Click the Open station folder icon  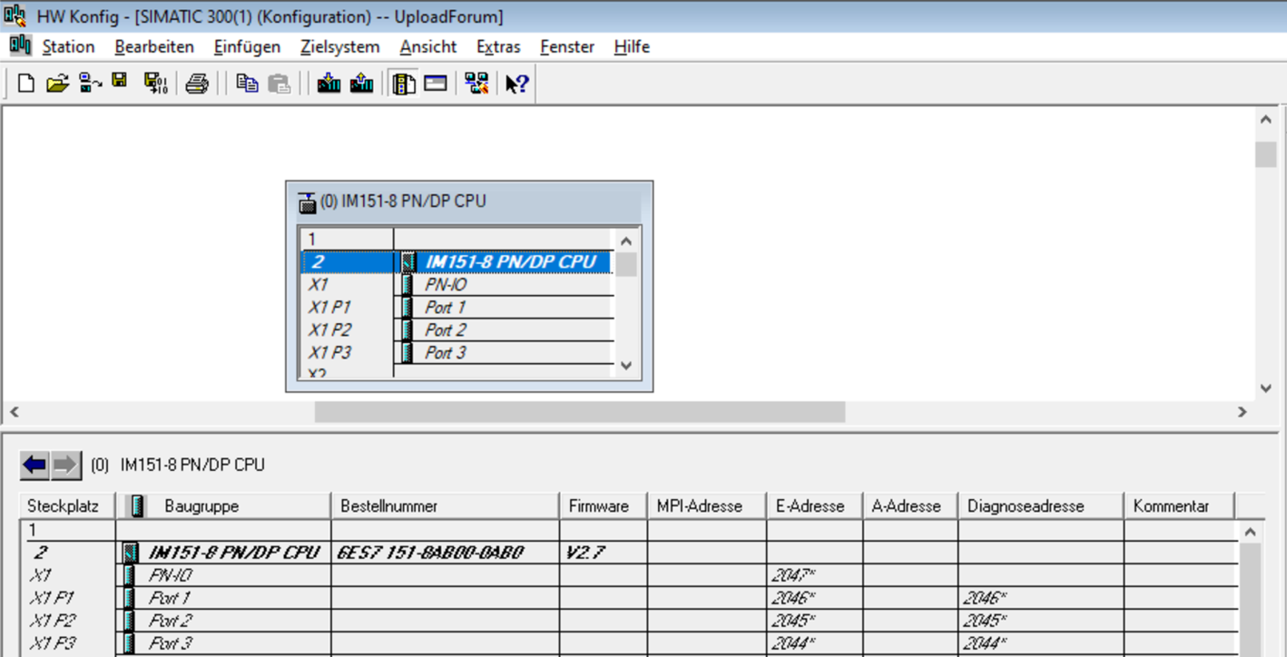tap(57, 83)
